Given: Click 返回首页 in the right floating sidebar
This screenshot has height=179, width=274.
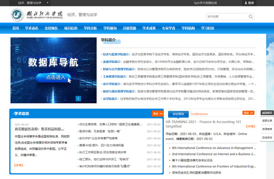Looking at the screenshot, I should pyautogui.click(x=267, y=113).
